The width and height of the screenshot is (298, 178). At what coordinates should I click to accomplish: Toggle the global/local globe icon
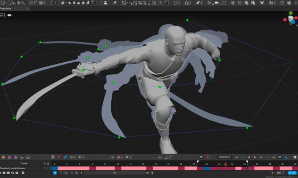tap(19, 2)
